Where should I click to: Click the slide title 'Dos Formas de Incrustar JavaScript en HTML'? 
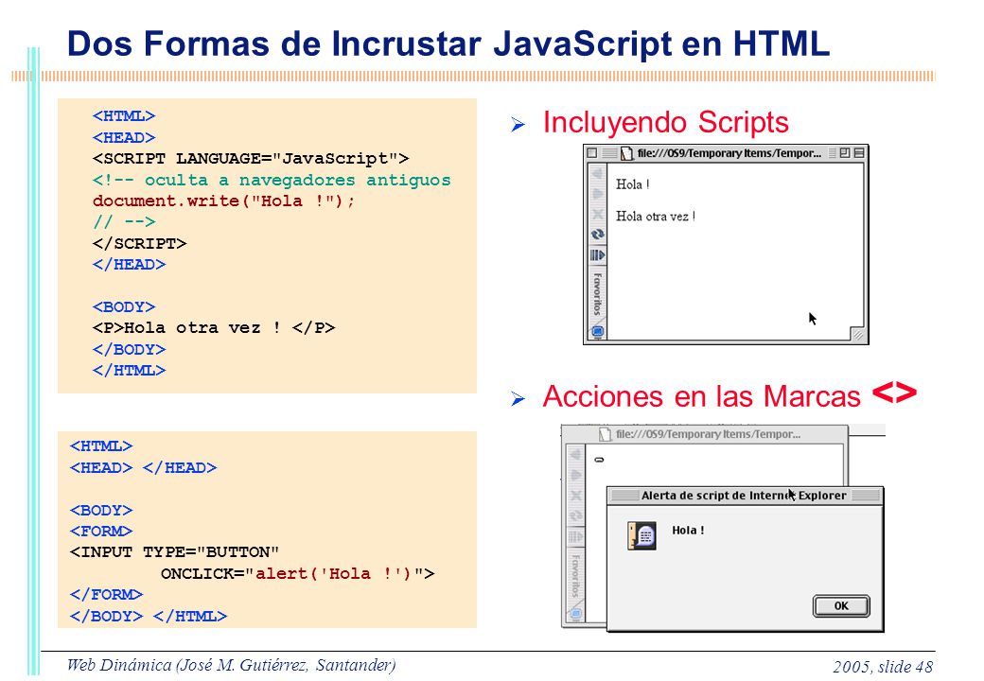click(x=448, y=44)
